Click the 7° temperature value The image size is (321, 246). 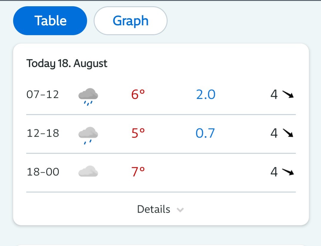[138, 172]
